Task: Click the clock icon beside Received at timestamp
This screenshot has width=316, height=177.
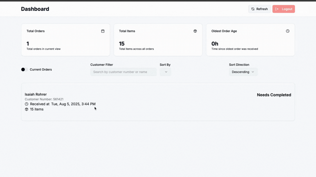Action: click(x=27, y=104)
